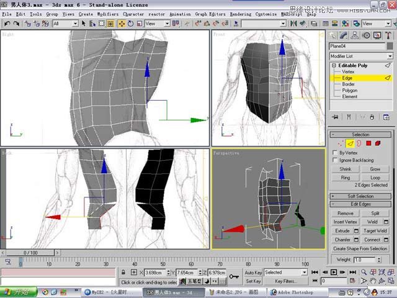Open the Modifiers menu
Viewport: 397px width, 298px height.
[x=108, y=14]
